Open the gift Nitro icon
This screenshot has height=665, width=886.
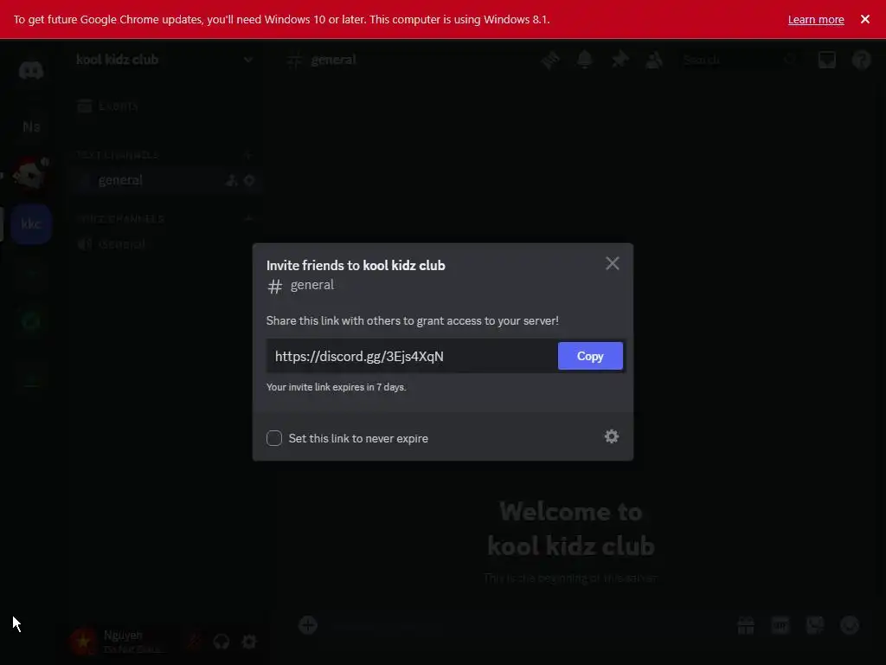pyautogui.click(x=746, y=625)
